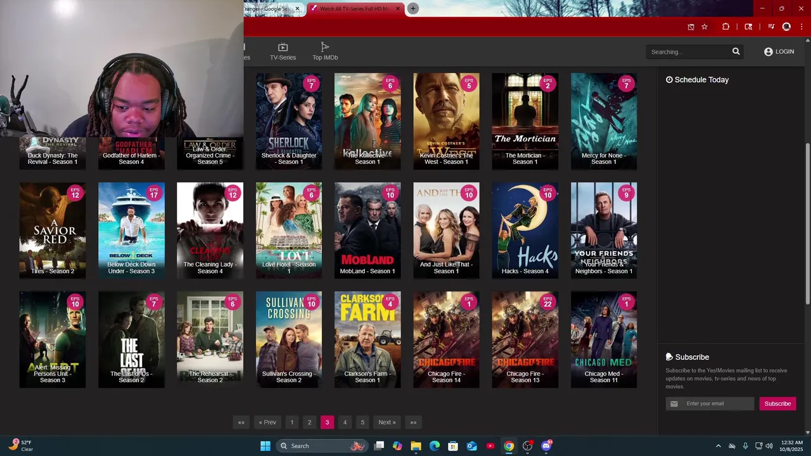Click the Subscribe button
Image resolution: width=811 pixels, height=456 pixels.
pyautogui.click(x=777, y=403)
